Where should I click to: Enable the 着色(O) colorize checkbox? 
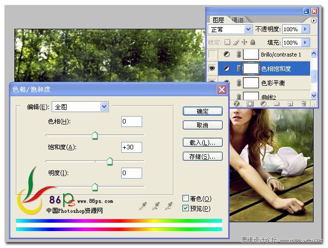pos(185,198)
